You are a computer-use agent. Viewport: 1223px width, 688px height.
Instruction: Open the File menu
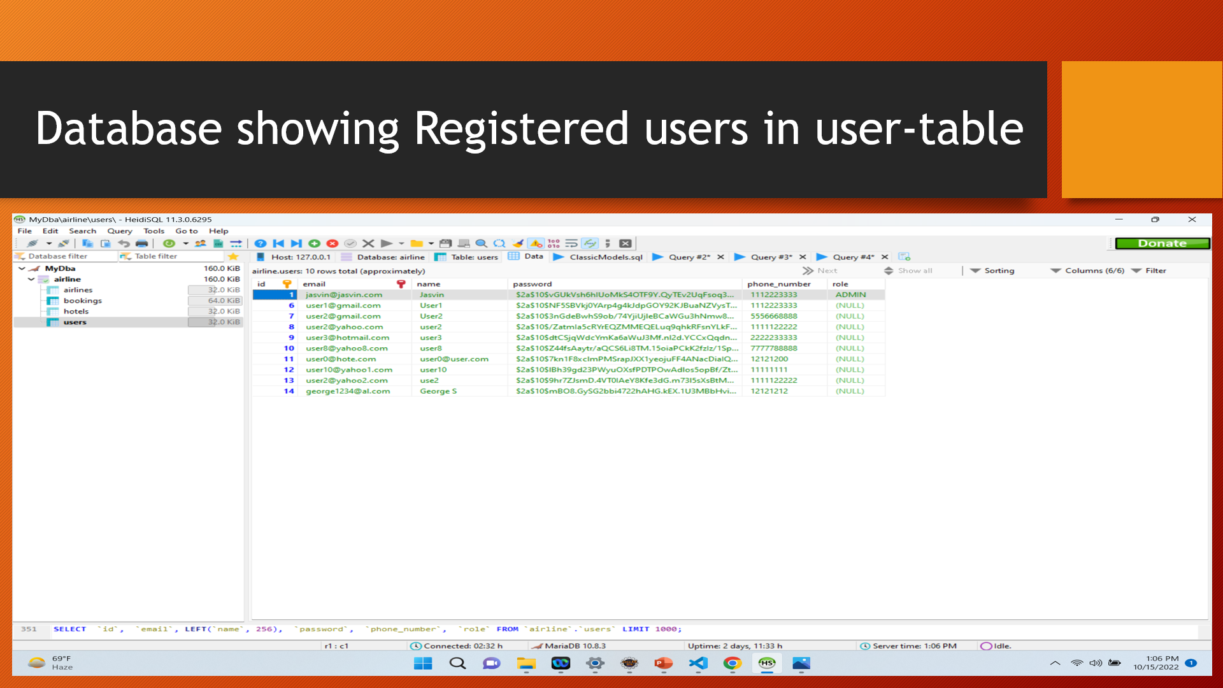(x=25, y=231)
